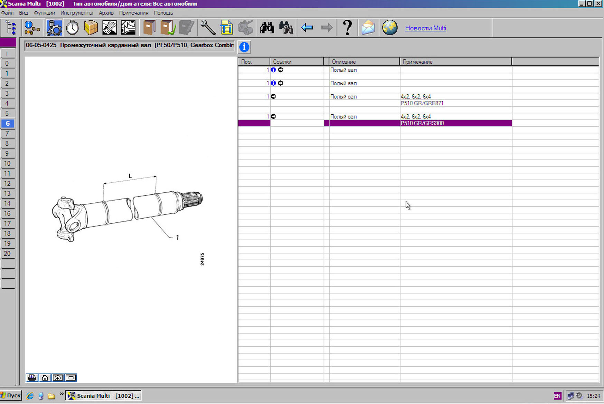This screenshot has width=604, height=404.
Task: Switch to group 12 in left sidebar
Action: (7, 184)
